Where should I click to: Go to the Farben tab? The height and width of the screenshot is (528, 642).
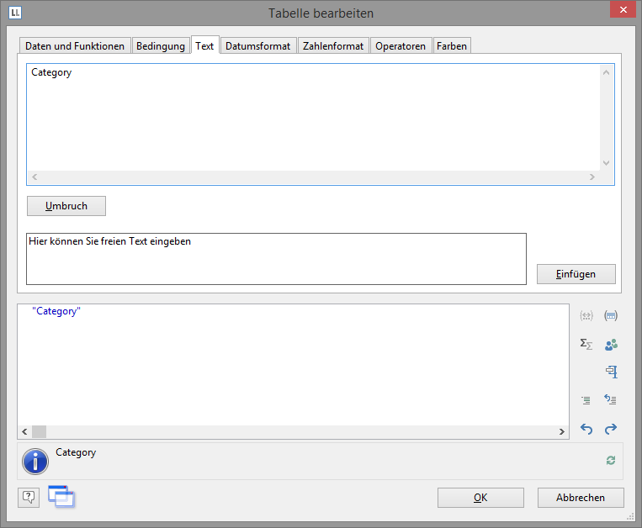pyautogui.click(x=453, y=46)
